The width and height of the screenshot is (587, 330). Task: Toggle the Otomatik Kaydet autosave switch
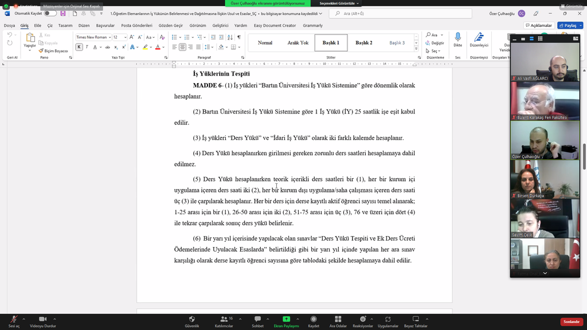tap(50, 13)
